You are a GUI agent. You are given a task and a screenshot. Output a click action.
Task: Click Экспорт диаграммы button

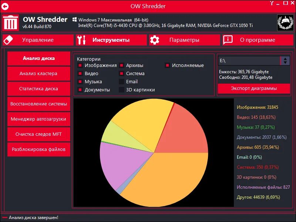point(254,88)
